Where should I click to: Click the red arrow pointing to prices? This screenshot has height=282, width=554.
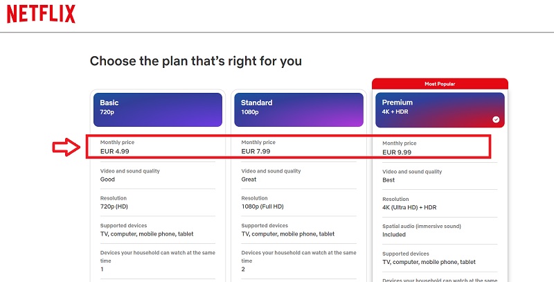[x=66, y=148]
